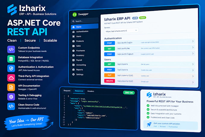Open the Servers URL dropdown
The width and height of the screenshot is (205, 137).
[121, 31]
